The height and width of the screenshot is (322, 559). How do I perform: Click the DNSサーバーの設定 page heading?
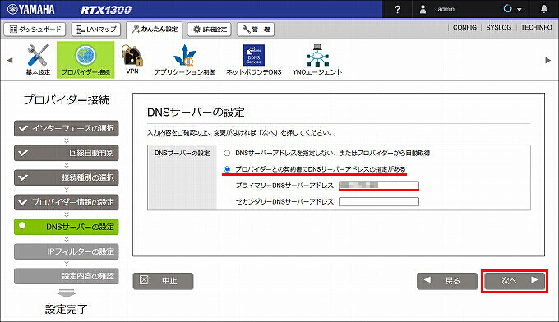pos(196,113)
